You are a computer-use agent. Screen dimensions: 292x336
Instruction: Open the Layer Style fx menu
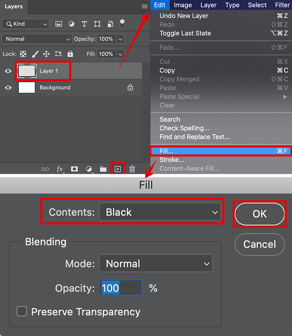coord(60,169)
